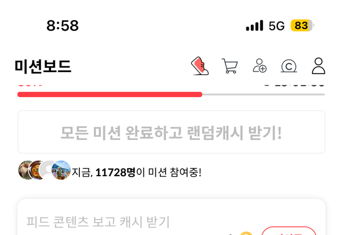Tap the battery level icon showing 83

tap(302, 26)
